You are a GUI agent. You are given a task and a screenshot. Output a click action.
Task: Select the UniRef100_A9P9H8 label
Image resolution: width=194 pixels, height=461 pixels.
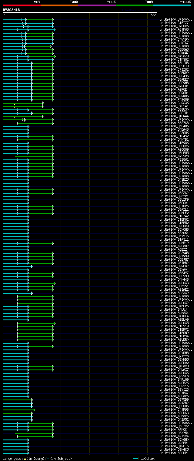[x=174, y=83]
